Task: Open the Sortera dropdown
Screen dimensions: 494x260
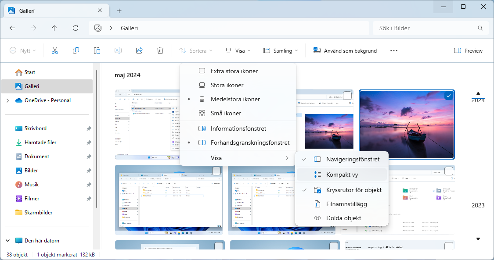Action: tap(196, 50)
